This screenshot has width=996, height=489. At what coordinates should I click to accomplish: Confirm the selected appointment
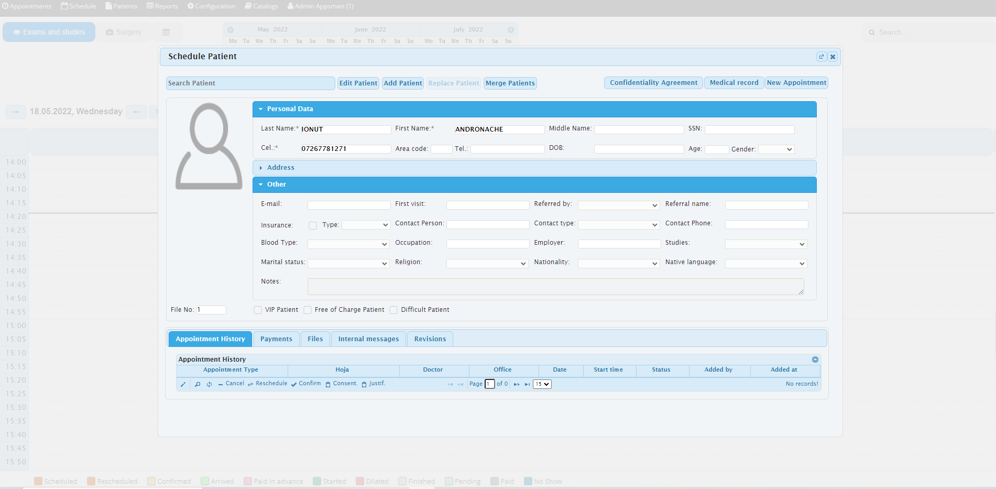point(306,384)
